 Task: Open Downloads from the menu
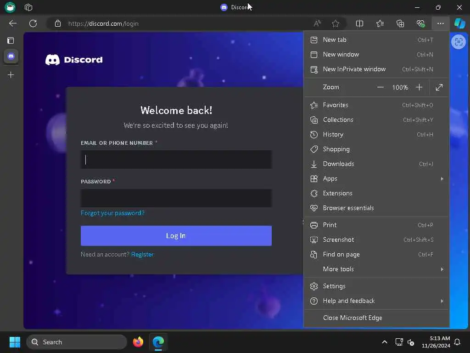pyautogui.click(x=376, y=164)
